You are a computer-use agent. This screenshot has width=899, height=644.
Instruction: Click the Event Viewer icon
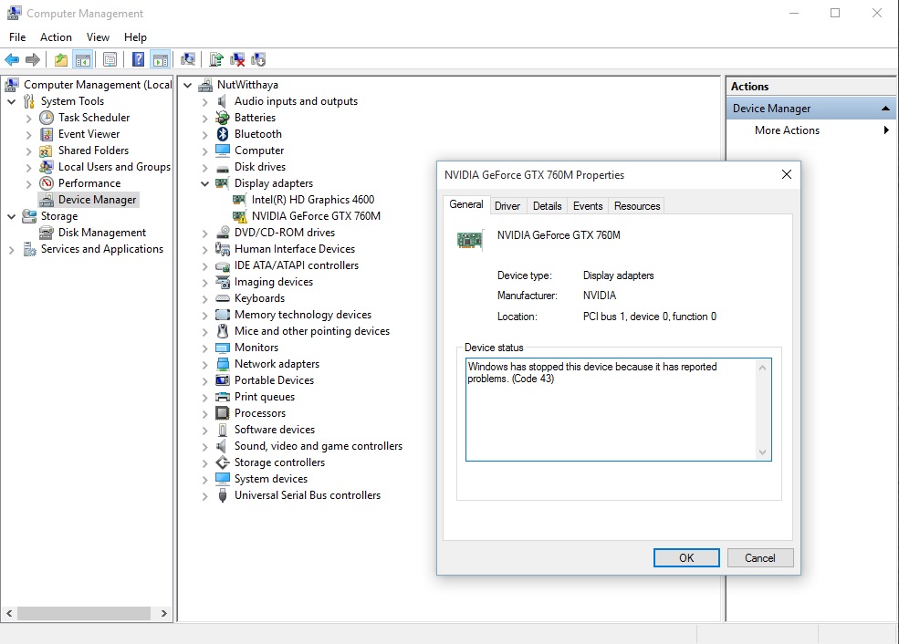coord(47,134)
